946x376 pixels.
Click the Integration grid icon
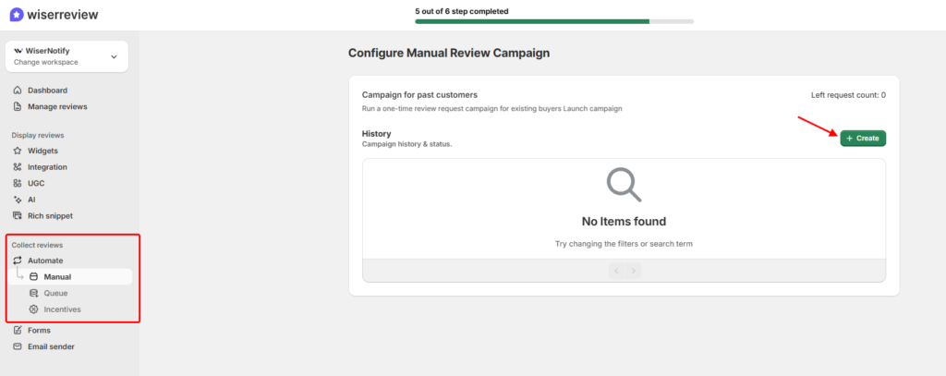click(18, 167)
